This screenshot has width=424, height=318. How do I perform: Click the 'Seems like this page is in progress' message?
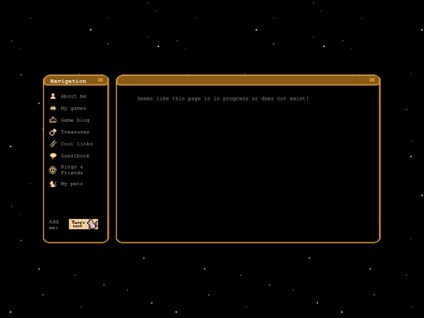click(x=223, y=99)
